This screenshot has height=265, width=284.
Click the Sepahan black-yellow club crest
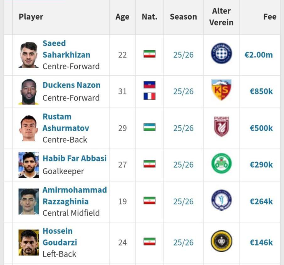pos(221,241)
